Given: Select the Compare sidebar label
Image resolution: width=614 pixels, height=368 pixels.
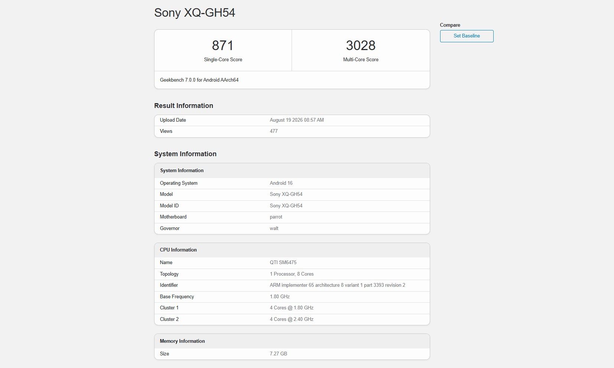Looking at the screenshot, I should (x=450, y=25).
